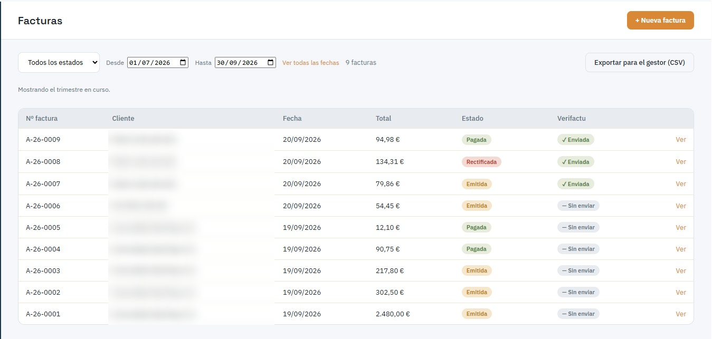
Task: Click the + Nueva factura button
Action: 660,21
